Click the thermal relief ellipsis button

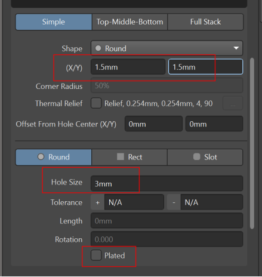coord(233,103)
